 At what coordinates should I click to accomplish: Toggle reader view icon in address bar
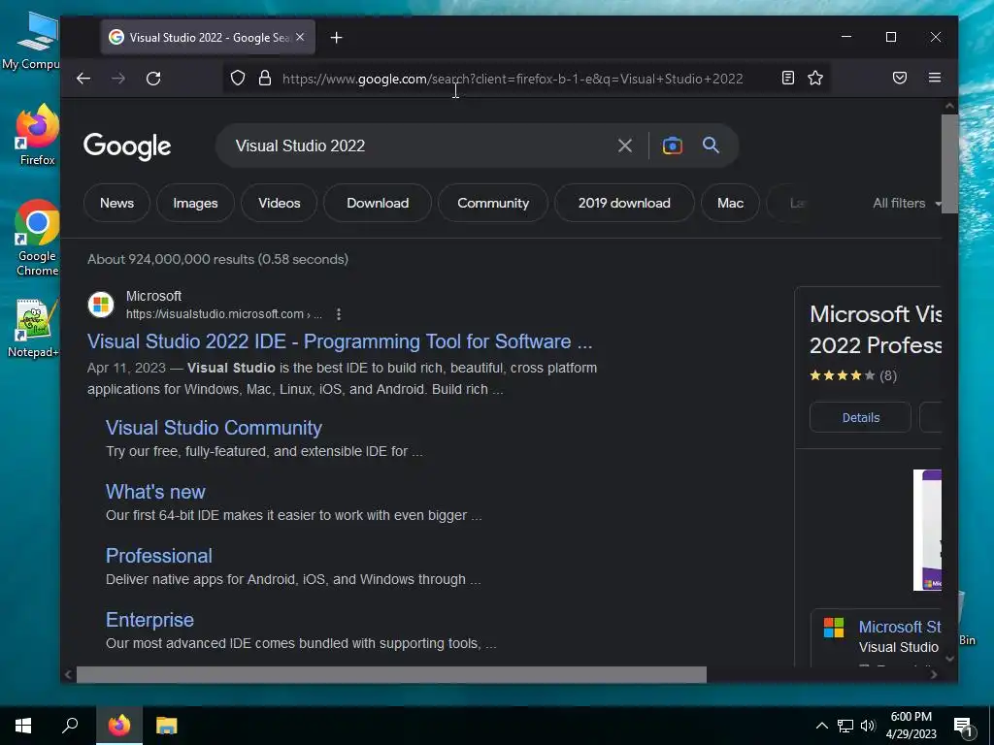787,78
